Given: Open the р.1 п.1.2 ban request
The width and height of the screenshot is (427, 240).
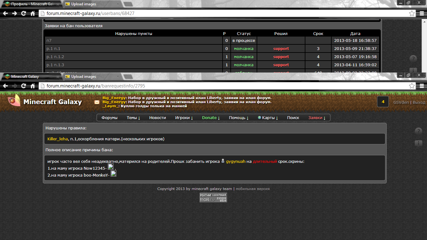Looking at the screenshot, I should point(55,57).
